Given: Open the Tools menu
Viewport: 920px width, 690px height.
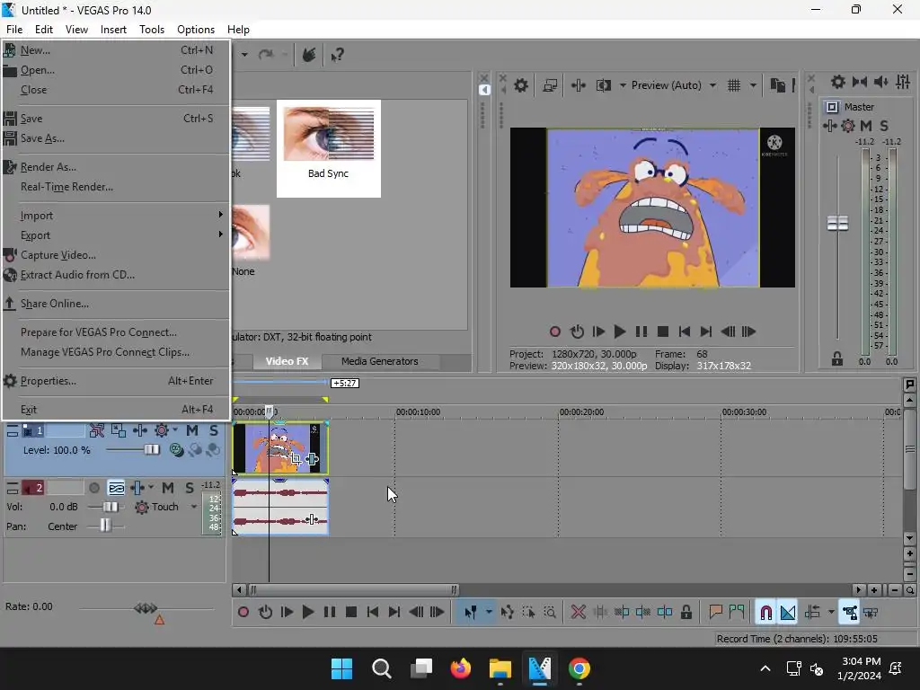Looking at the screenshot, I should click(151, 30).
